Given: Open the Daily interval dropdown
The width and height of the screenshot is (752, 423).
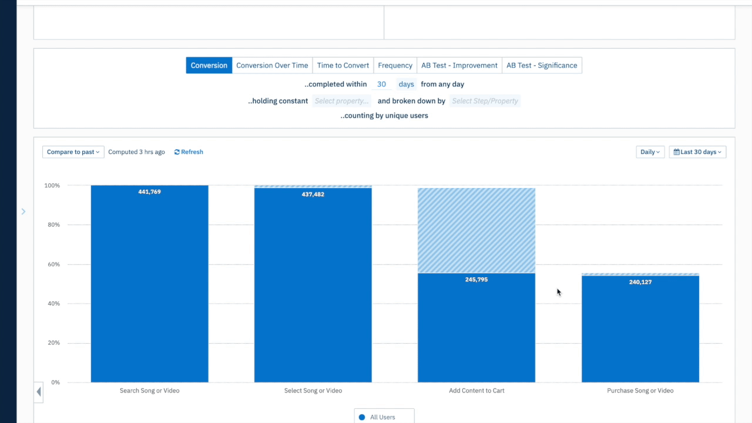Looking at the screenshot, I should [x=650, y=152].
